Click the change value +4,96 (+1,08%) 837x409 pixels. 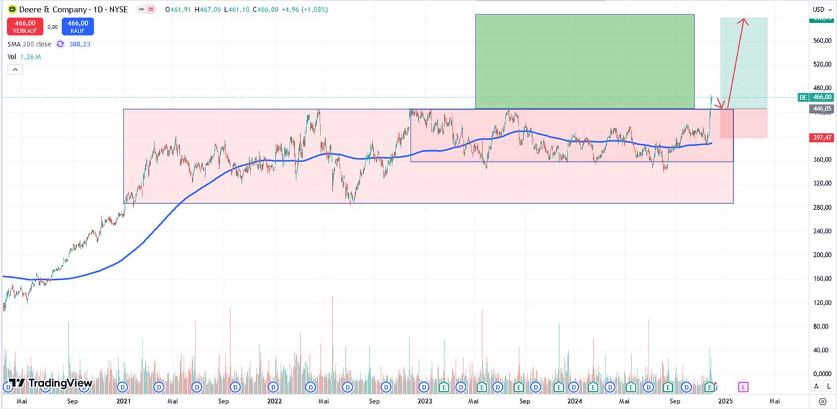[305, 10]
